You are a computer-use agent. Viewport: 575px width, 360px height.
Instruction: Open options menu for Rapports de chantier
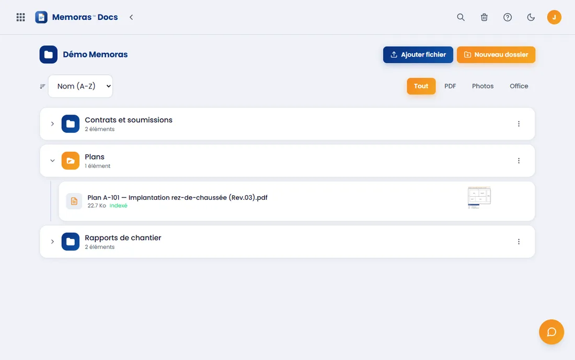point(519,242)
